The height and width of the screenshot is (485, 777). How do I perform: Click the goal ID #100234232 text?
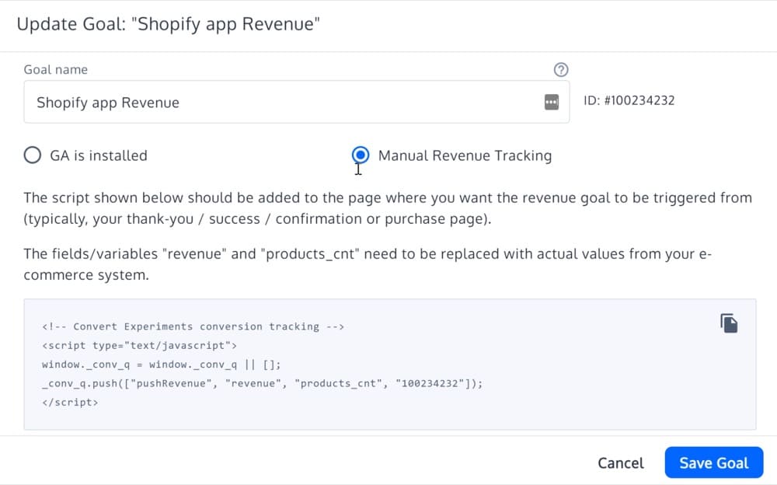tap(629, 101)
